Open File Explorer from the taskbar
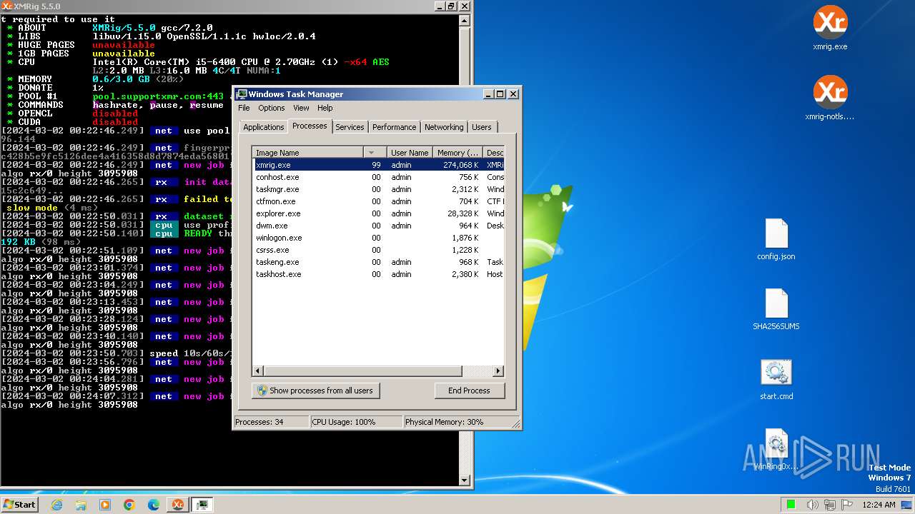 click(x=81, y=505)
